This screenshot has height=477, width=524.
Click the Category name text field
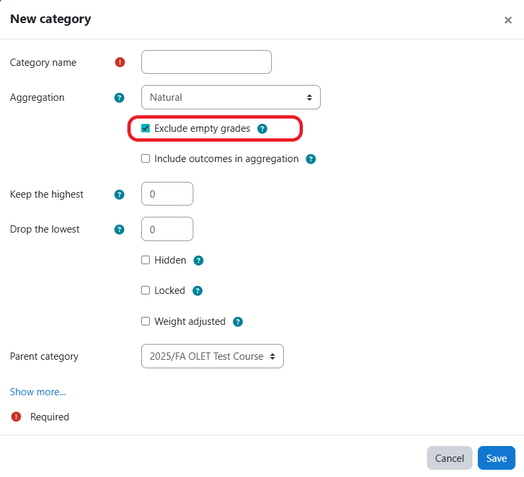pos(206,63)
